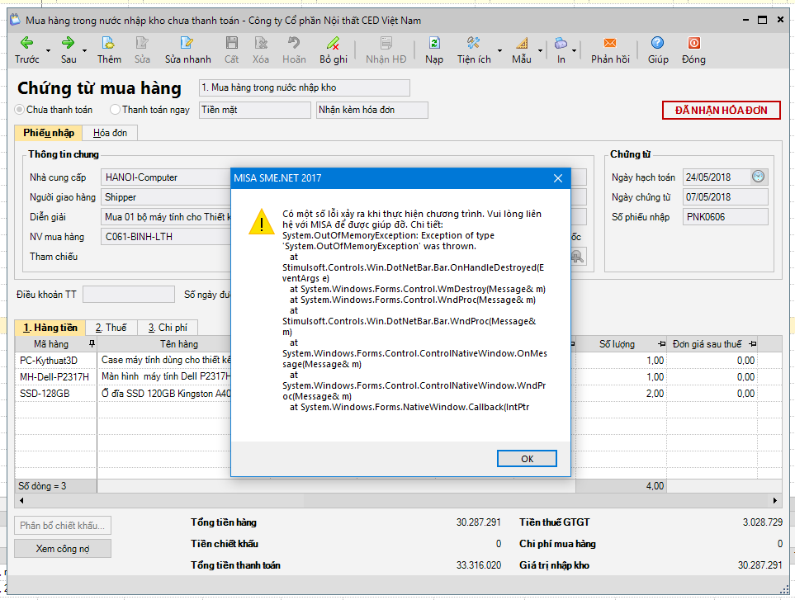Image resolution: width=795 pixels, height=600 pixels.
Task: Expand dropdown arrow next to Trước
Action: (x=48, y=50)
